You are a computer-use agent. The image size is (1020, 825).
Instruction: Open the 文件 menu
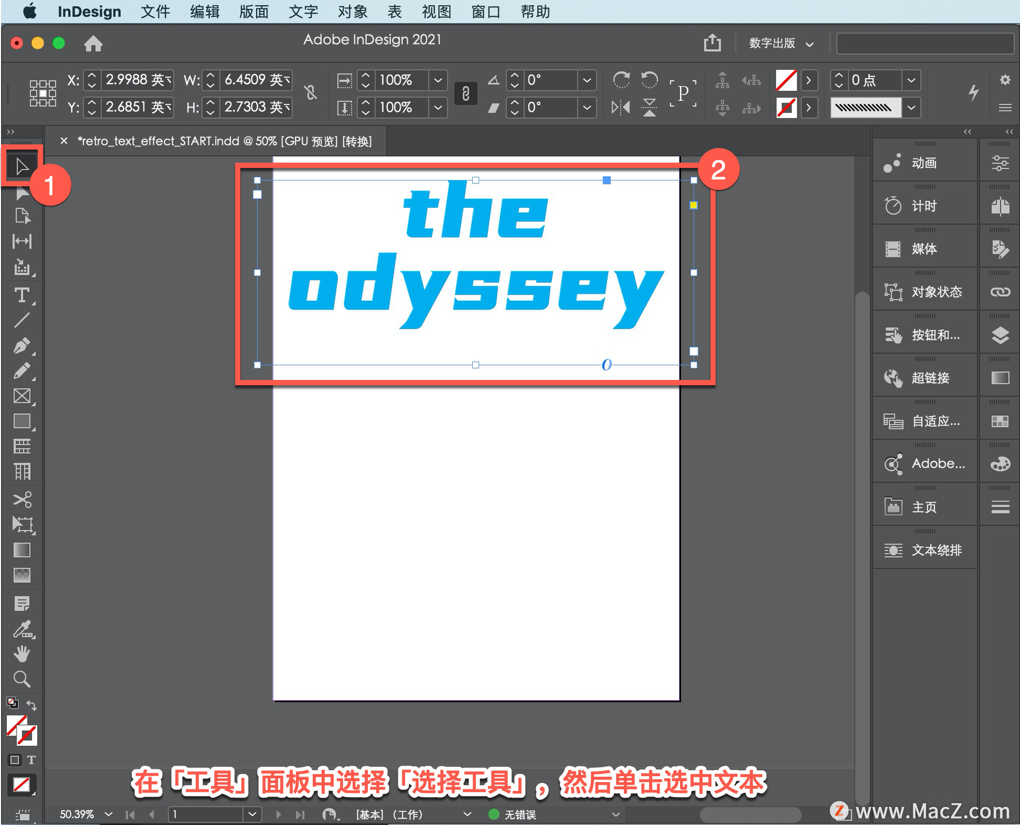tap(155, 12)
